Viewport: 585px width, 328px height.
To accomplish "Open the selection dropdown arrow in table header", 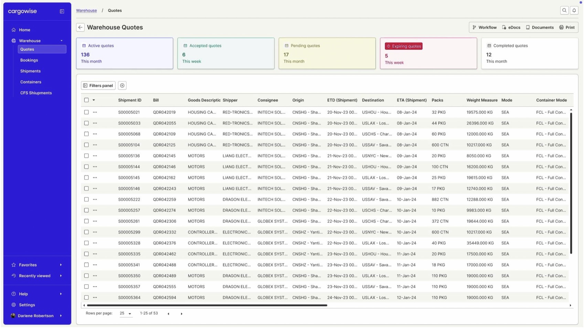I will [94, 100].
